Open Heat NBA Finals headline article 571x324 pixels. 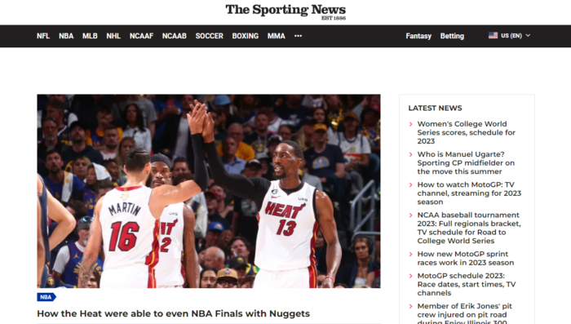[173, 313]
